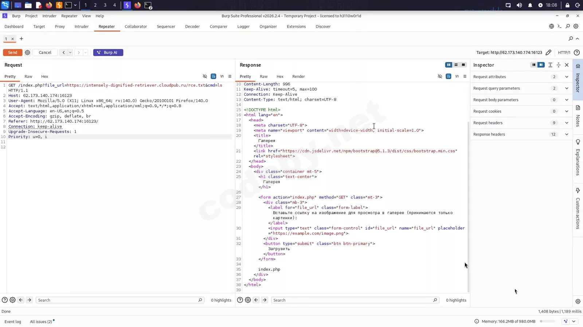Close the Inspector panel

point(567,65)
